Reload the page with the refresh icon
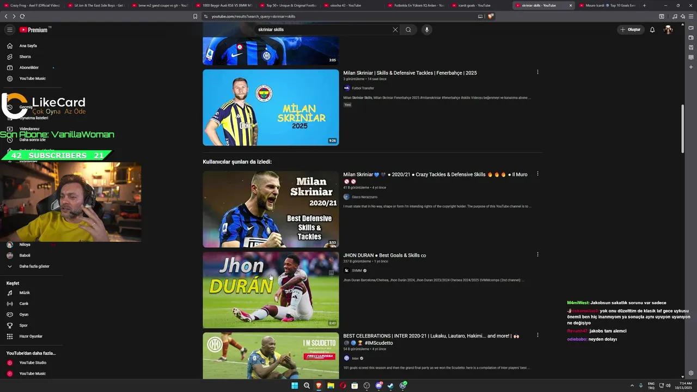 click(22, 16)
